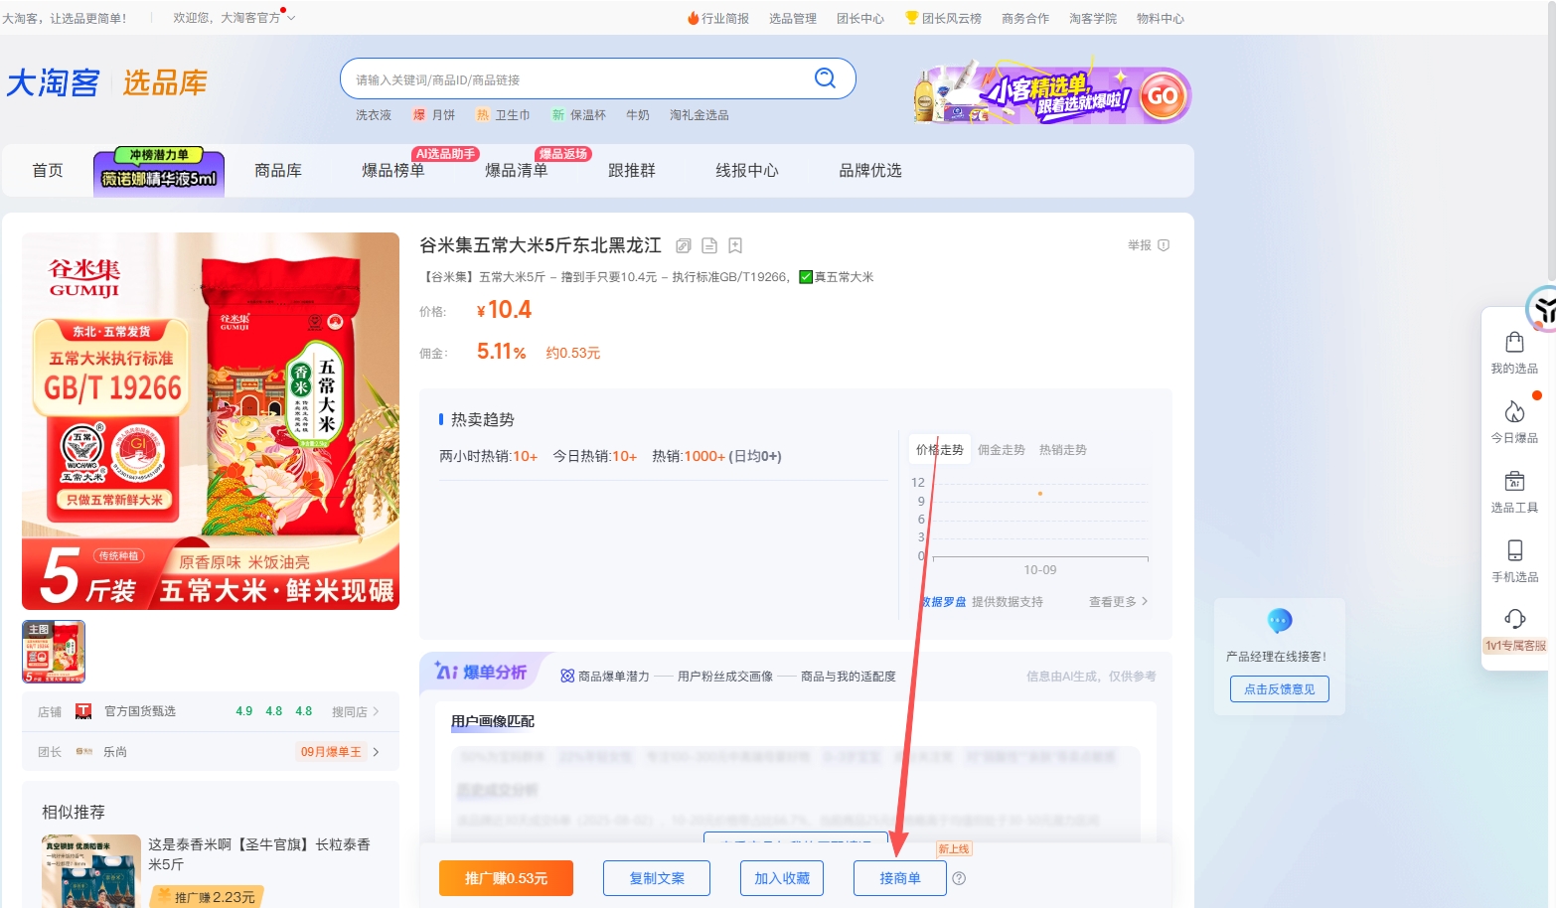Image resolution: width=1556 pixels, height=908 pixels.
Task: Click the 推广赚0.53元 button
Action: pyautogui.click(x=506, y=878)
